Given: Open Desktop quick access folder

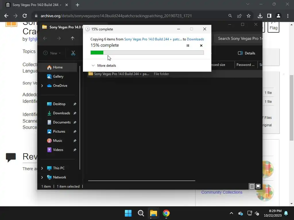Looking at the screenshot, I should (59, 104).
